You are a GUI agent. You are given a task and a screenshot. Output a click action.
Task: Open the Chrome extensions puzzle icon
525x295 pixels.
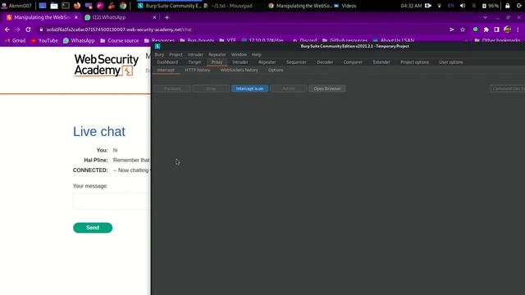[x=486, y=29]
